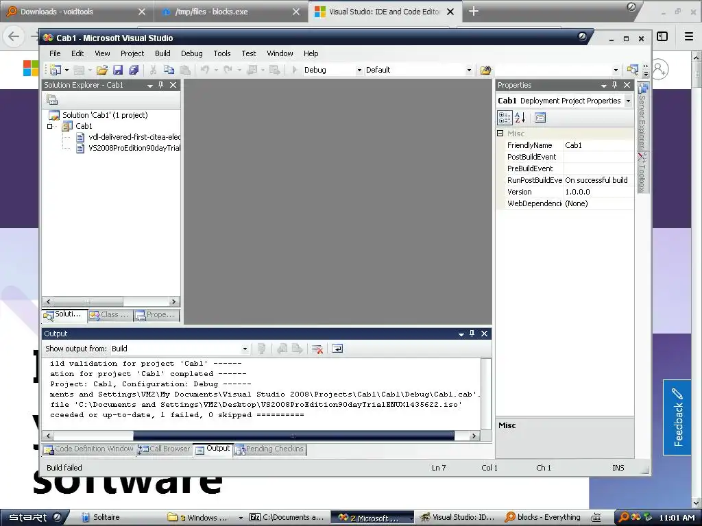
Task: Toggle Word Wrap in Output window
Action: click(x=337, y=349)
